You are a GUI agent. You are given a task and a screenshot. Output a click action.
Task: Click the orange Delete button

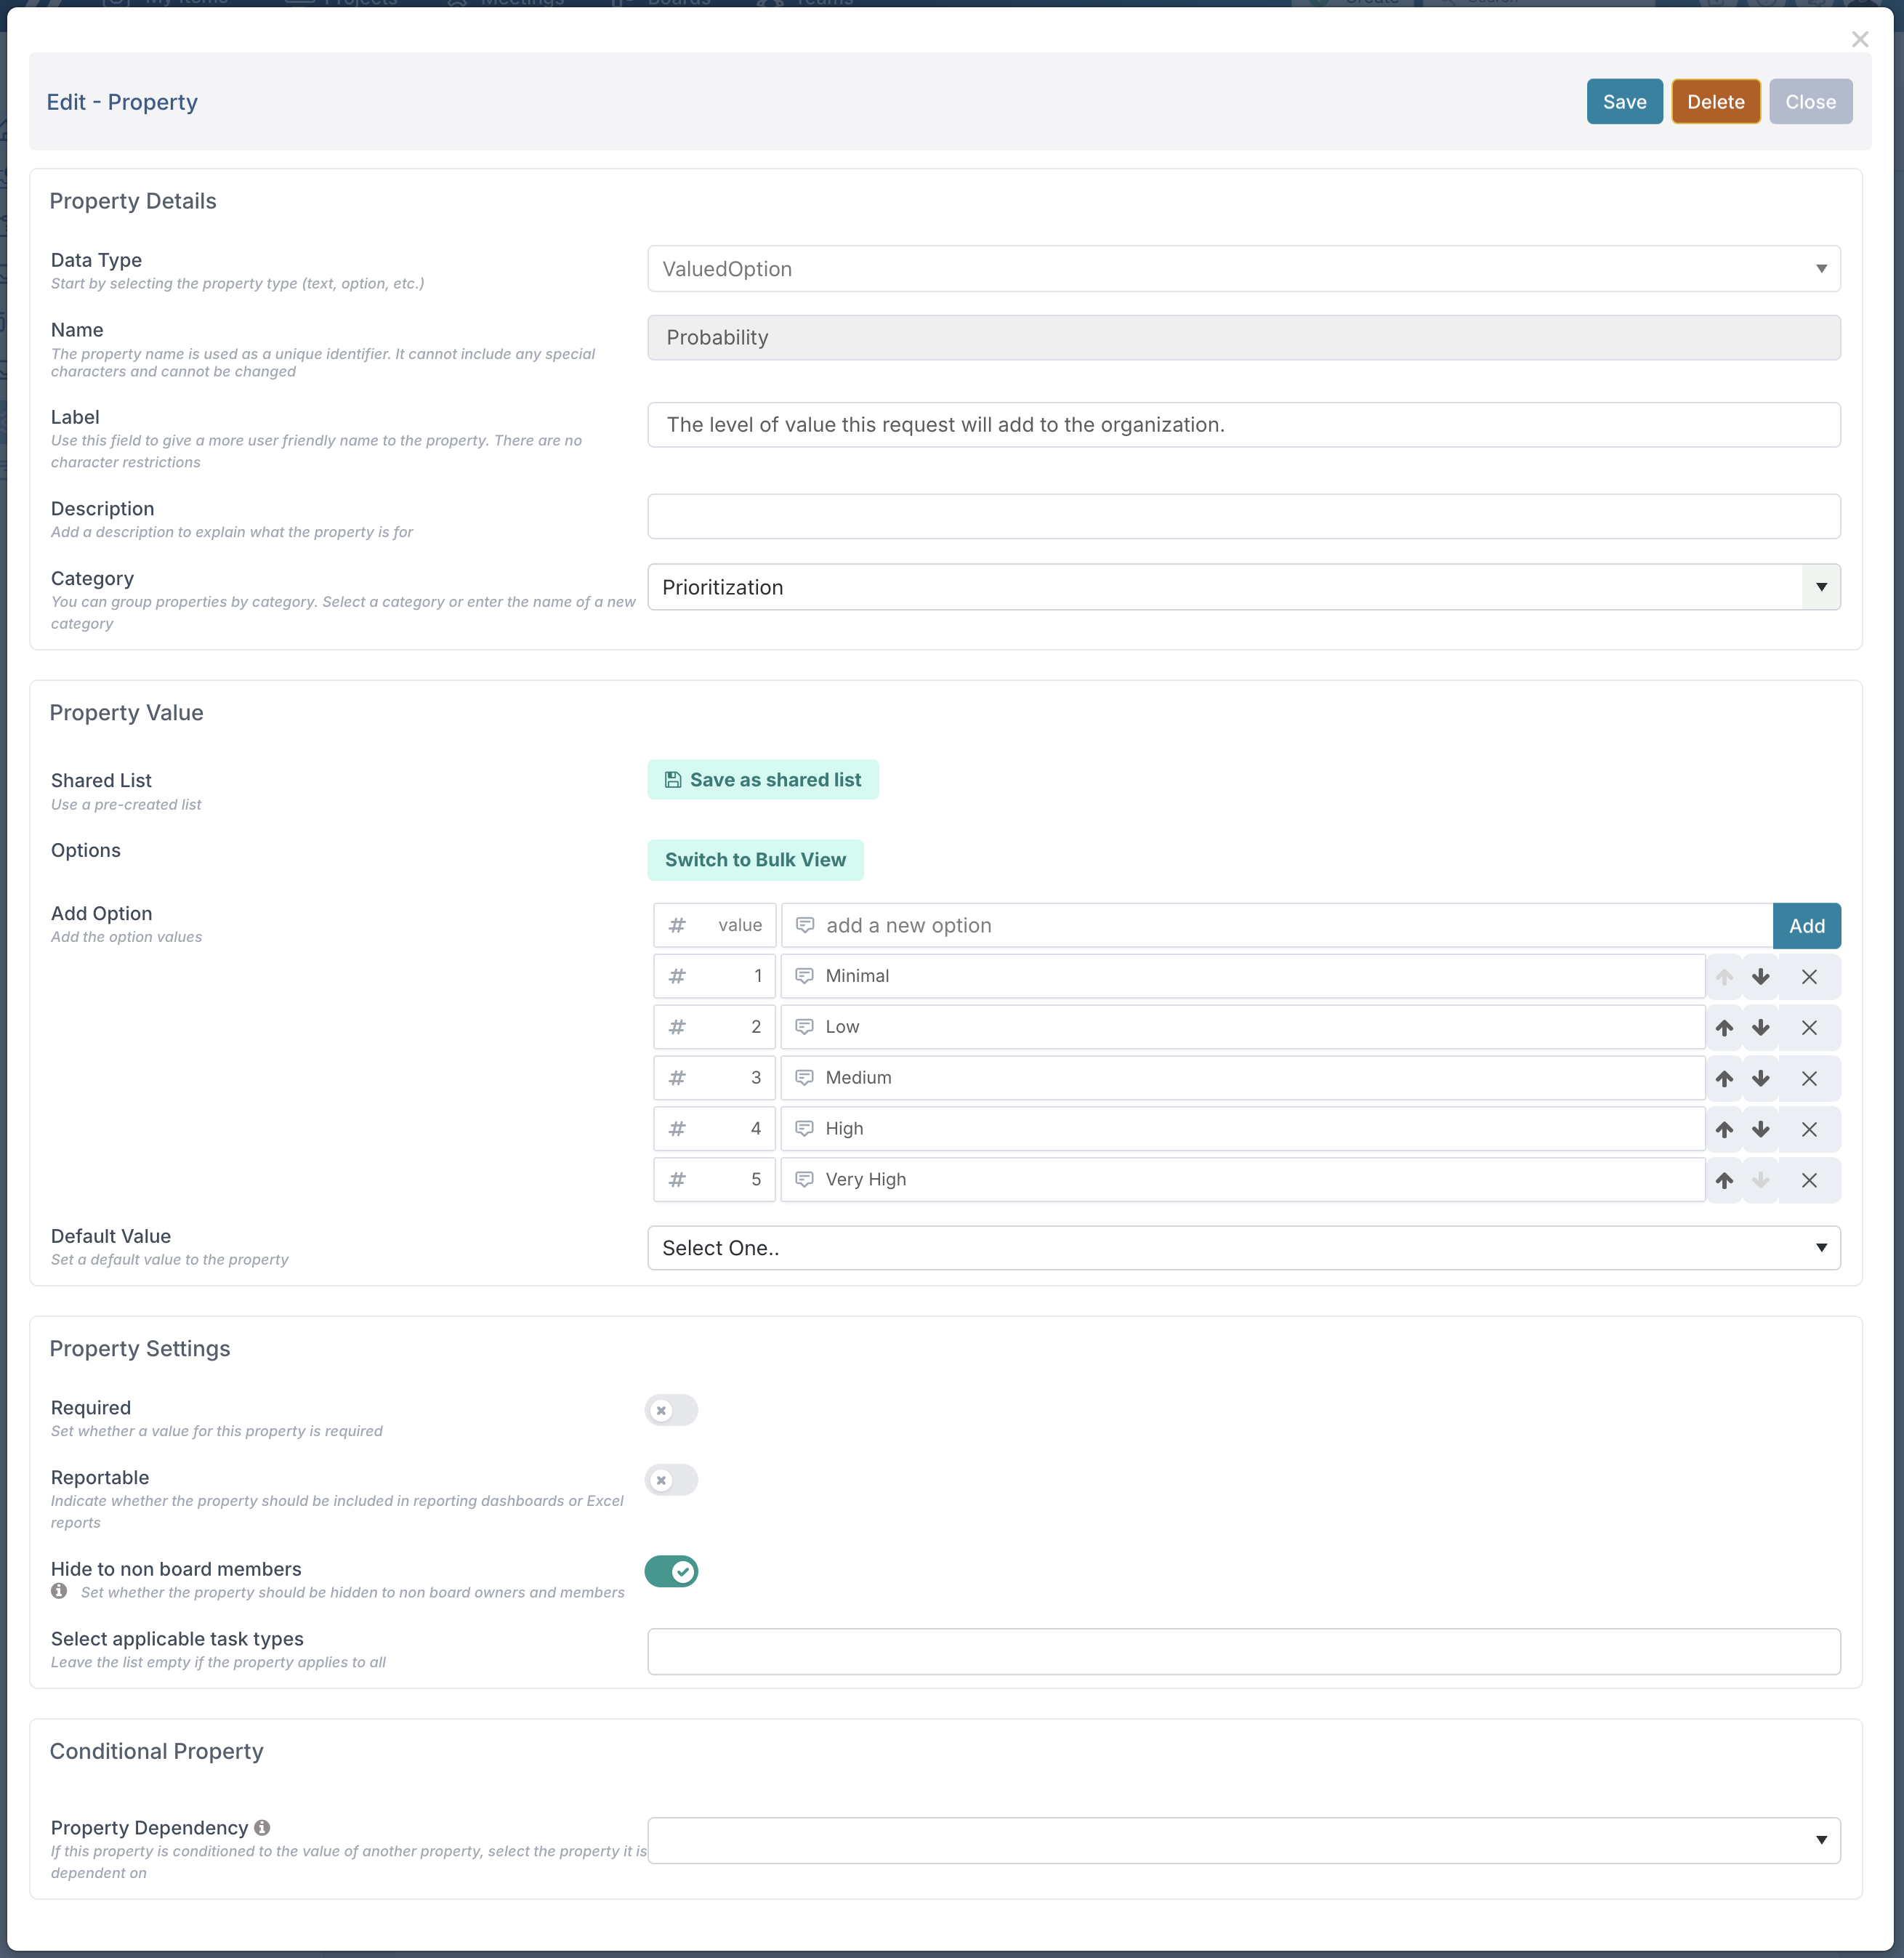(x=1715, y=102)
